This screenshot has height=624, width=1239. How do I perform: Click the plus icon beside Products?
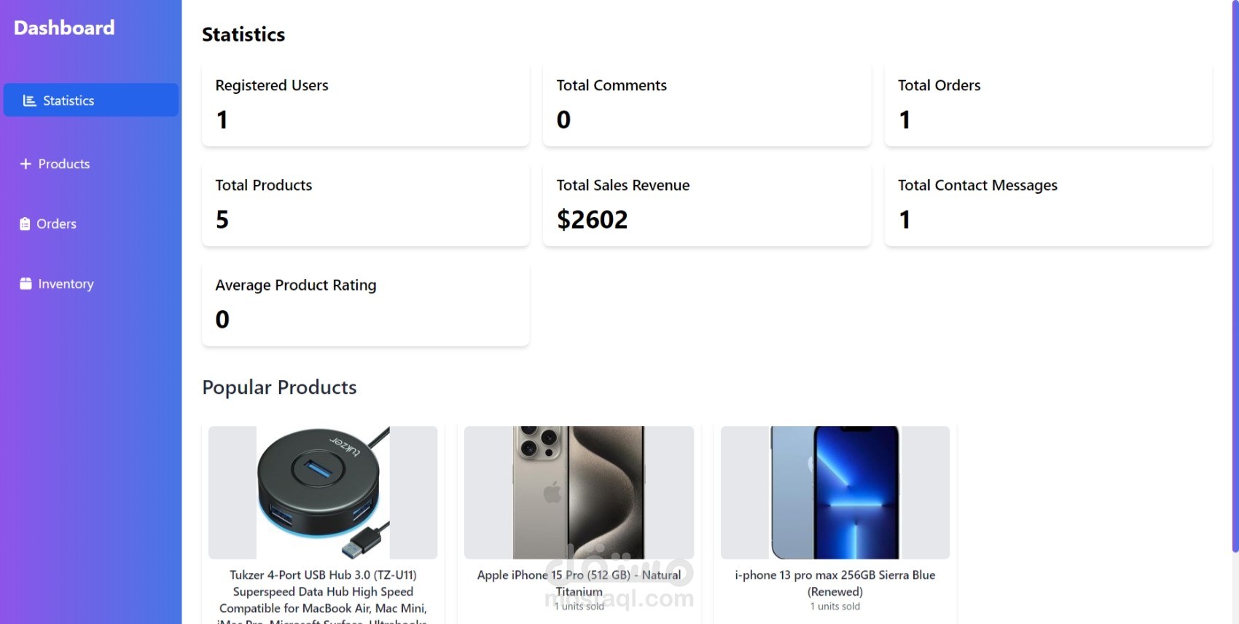(26, 164)
